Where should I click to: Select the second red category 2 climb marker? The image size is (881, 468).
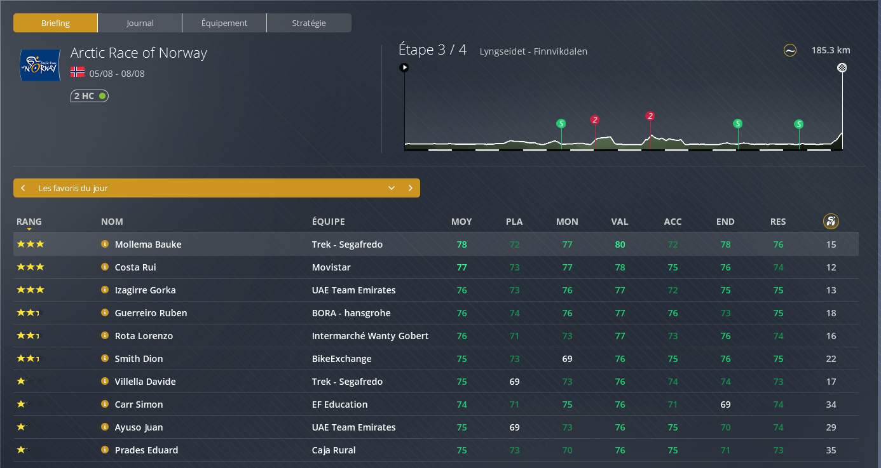click(650, 116)
